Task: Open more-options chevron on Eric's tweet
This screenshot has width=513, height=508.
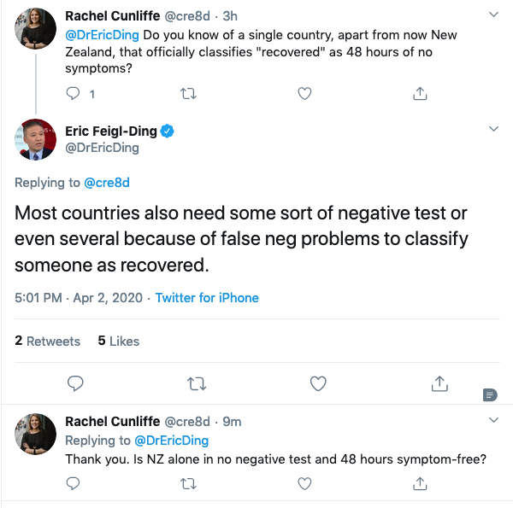Action: click(x=493, y=129)
